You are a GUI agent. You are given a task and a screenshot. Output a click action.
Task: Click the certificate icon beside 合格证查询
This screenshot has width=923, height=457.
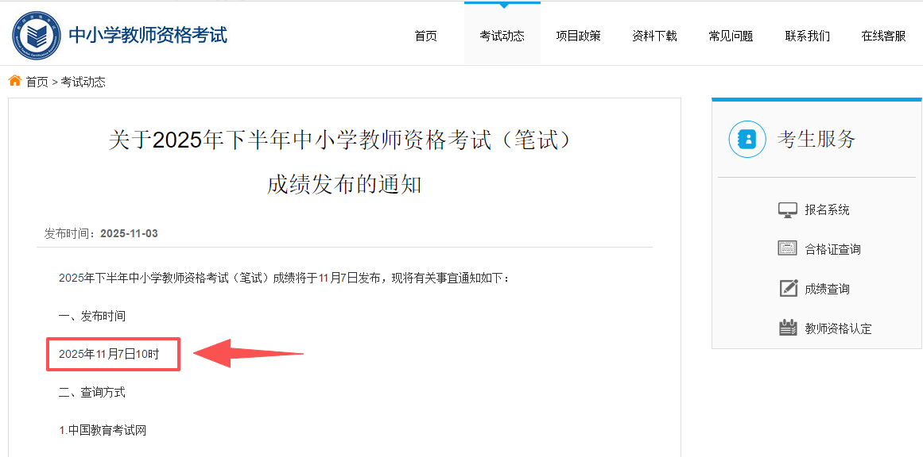pyautogui.click(x=787, y=249)
